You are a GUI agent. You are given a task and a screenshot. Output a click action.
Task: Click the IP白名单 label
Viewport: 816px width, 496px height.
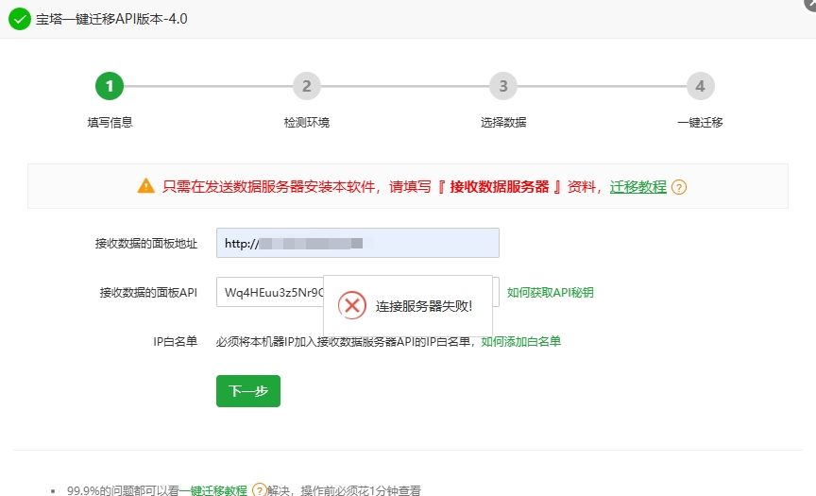pos(176,341)
